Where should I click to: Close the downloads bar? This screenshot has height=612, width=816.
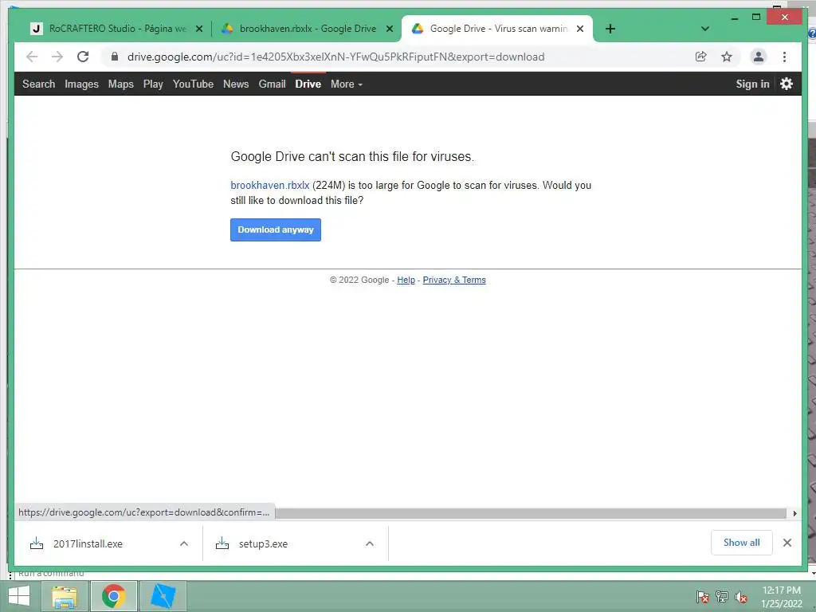[x=787, y=543]
